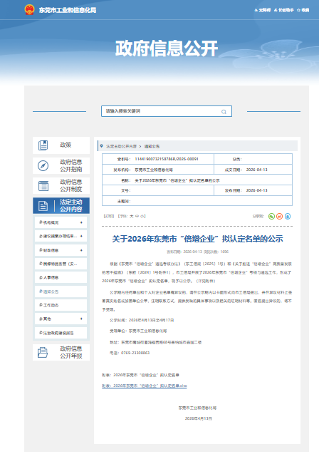
Task: Open 人事信息 sidebar item
Action: 61,278
